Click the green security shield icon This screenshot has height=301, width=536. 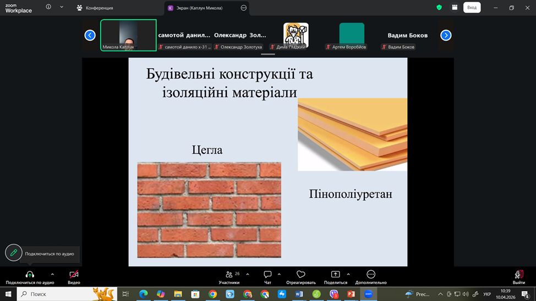[x=439, y=8]
